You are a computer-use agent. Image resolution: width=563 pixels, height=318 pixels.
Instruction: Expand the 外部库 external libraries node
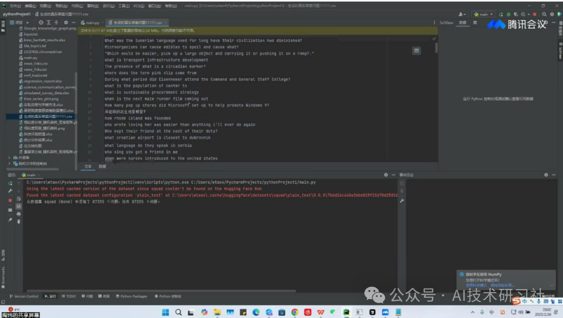pyautogui.click(x=10, y=157)
